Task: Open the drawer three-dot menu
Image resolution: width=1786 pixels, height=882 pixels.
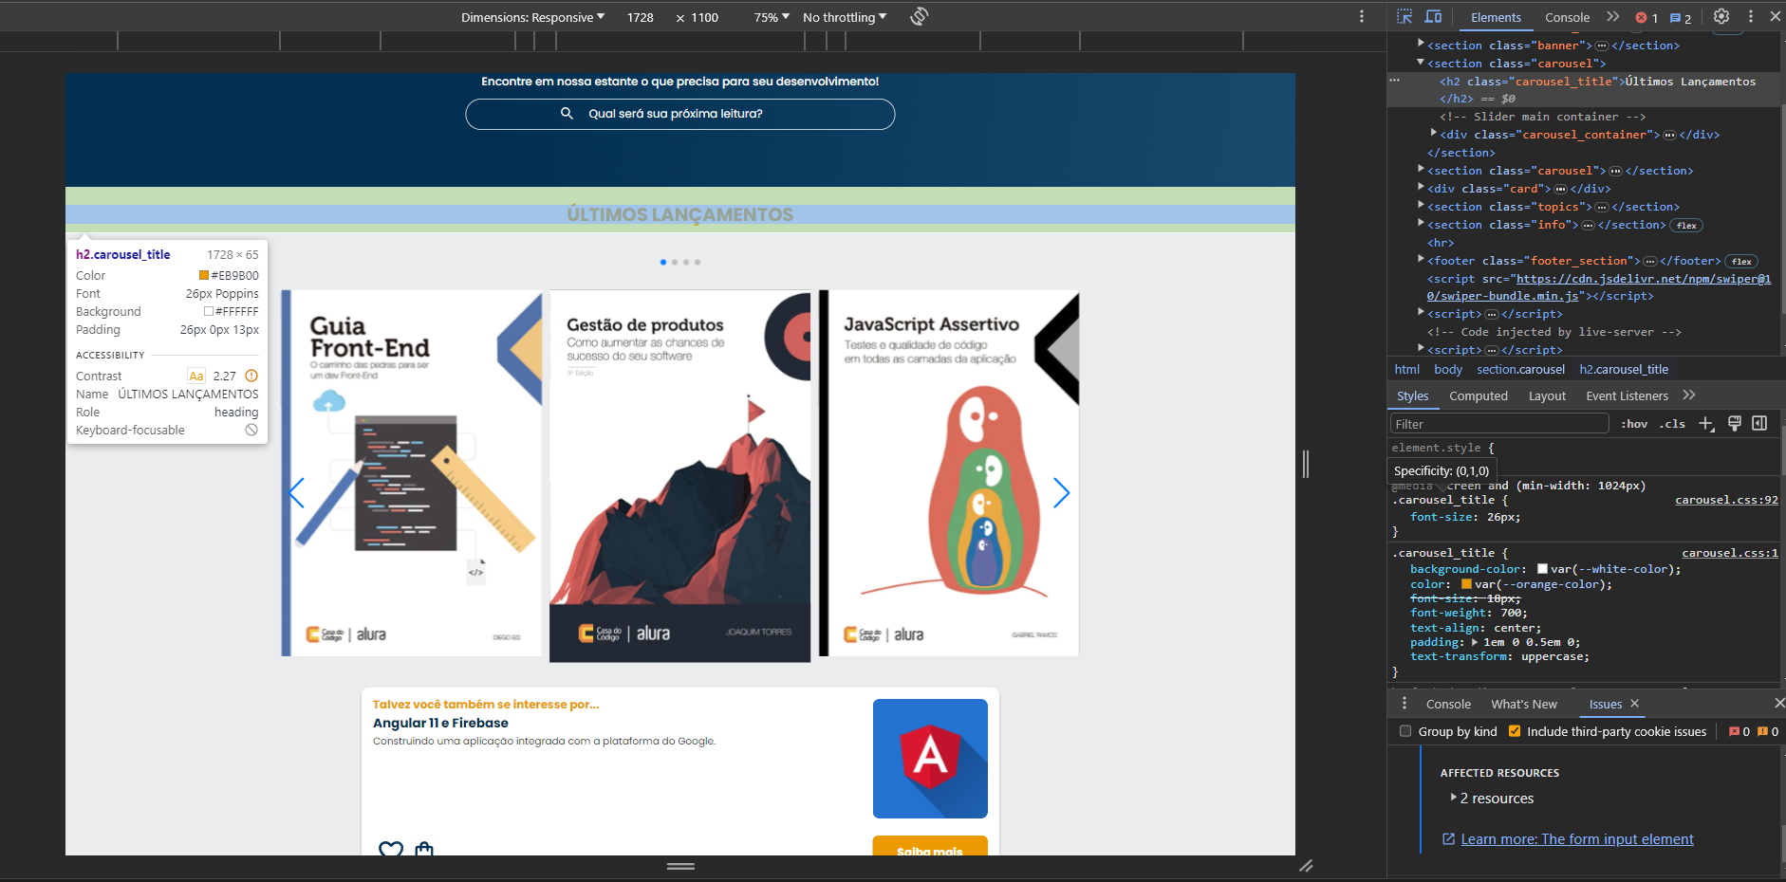Action: pyautogui.click(x=1405, y=704)
